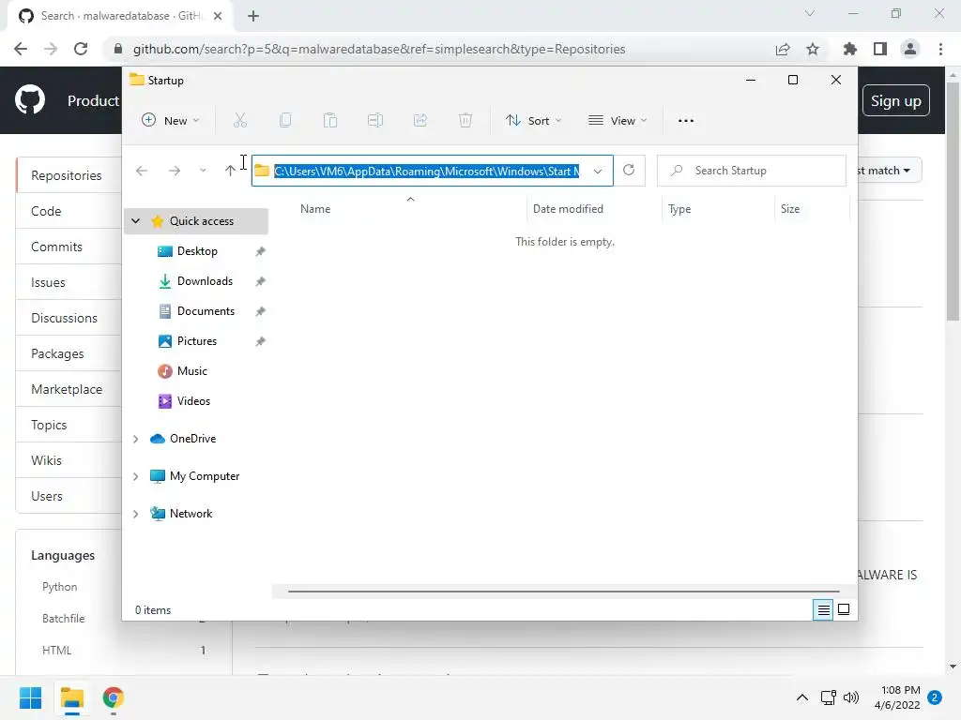This screenshot has height=720, width=961.
Task: Expand the Network tree node
Action: pos(135,514)
